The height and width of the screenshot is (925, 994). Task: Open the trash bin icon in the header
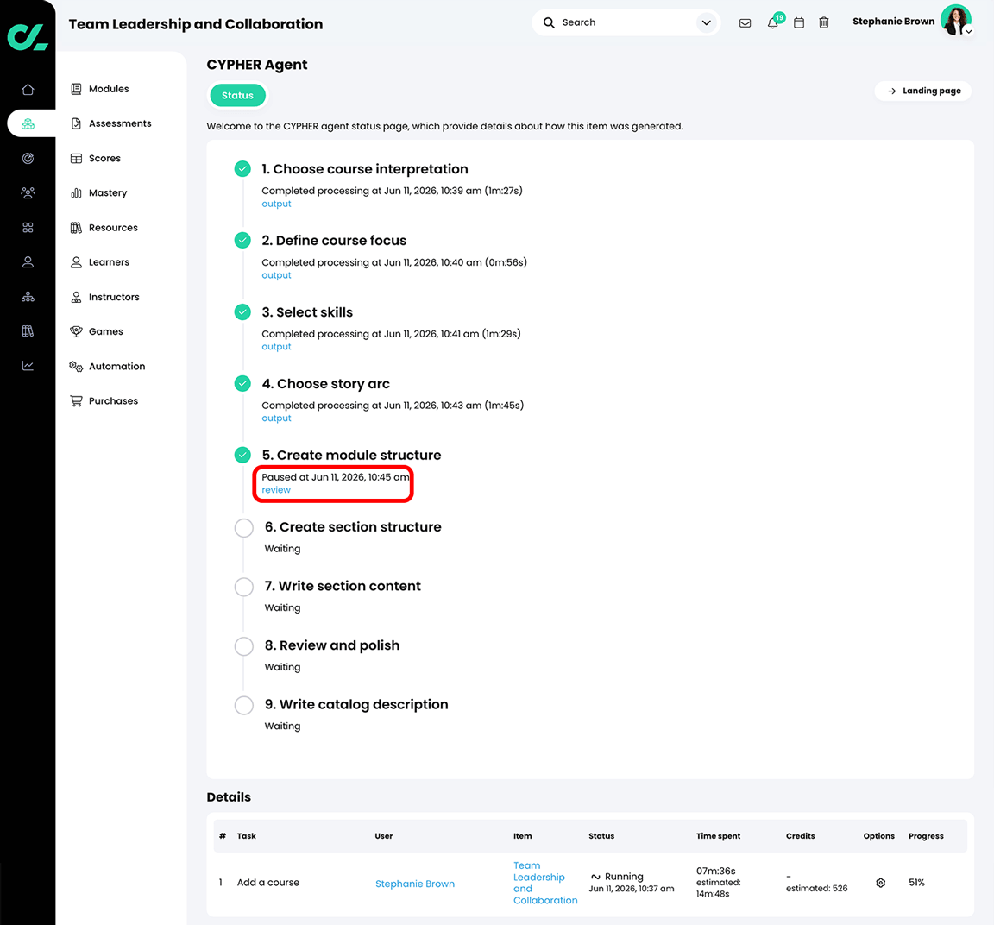click(x=823, y=22)
